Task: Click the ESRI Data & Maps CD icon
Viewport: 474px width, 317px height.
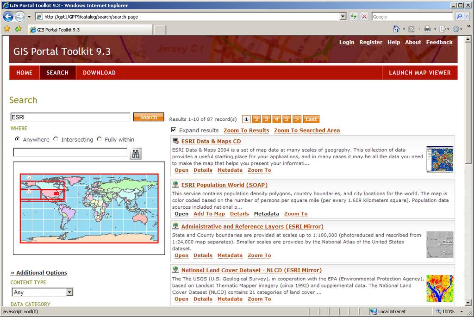Action: [x=175, y=141]
